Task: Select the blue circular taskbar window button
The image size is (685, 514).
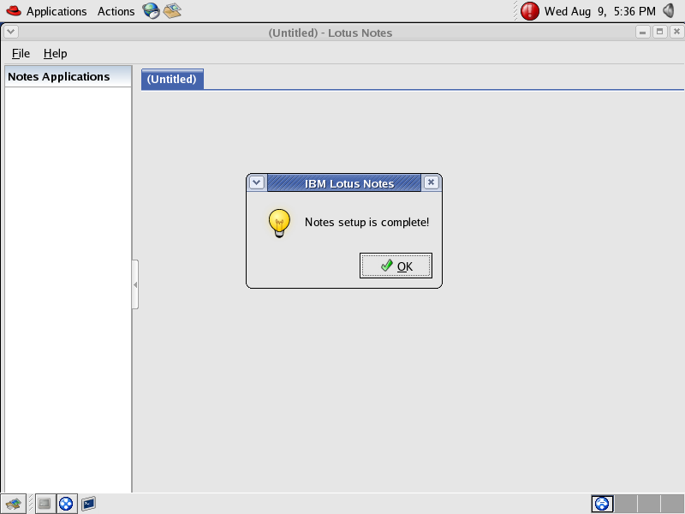Action: 67,504
